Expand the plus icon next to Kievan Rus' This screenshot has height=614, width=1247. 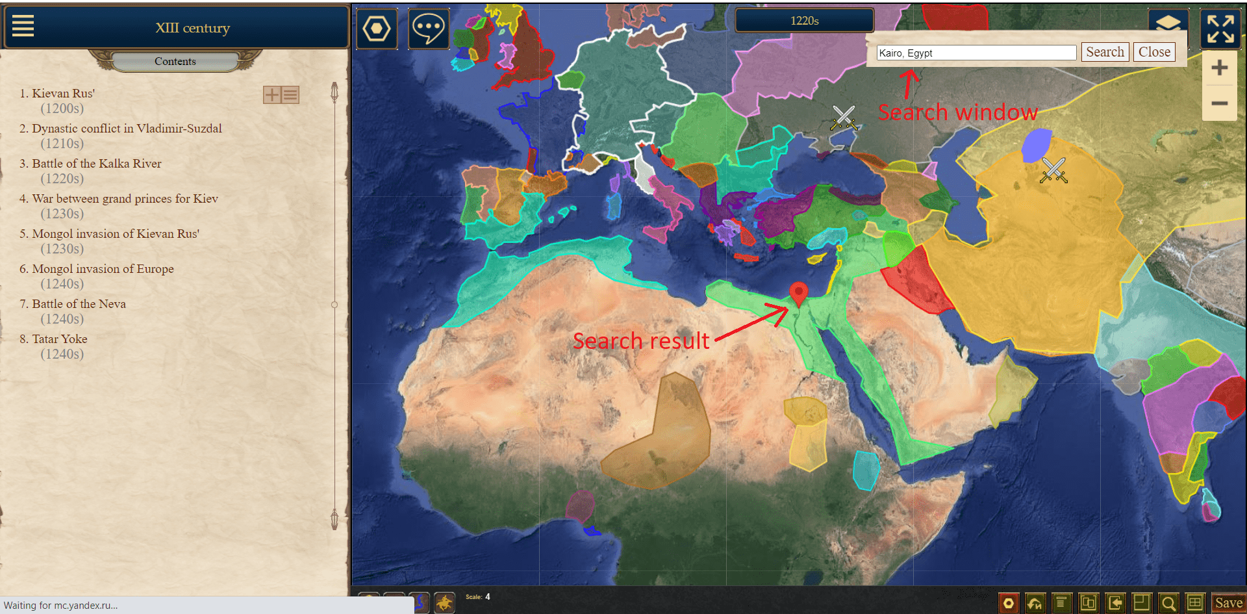click(x=271, y=95)
